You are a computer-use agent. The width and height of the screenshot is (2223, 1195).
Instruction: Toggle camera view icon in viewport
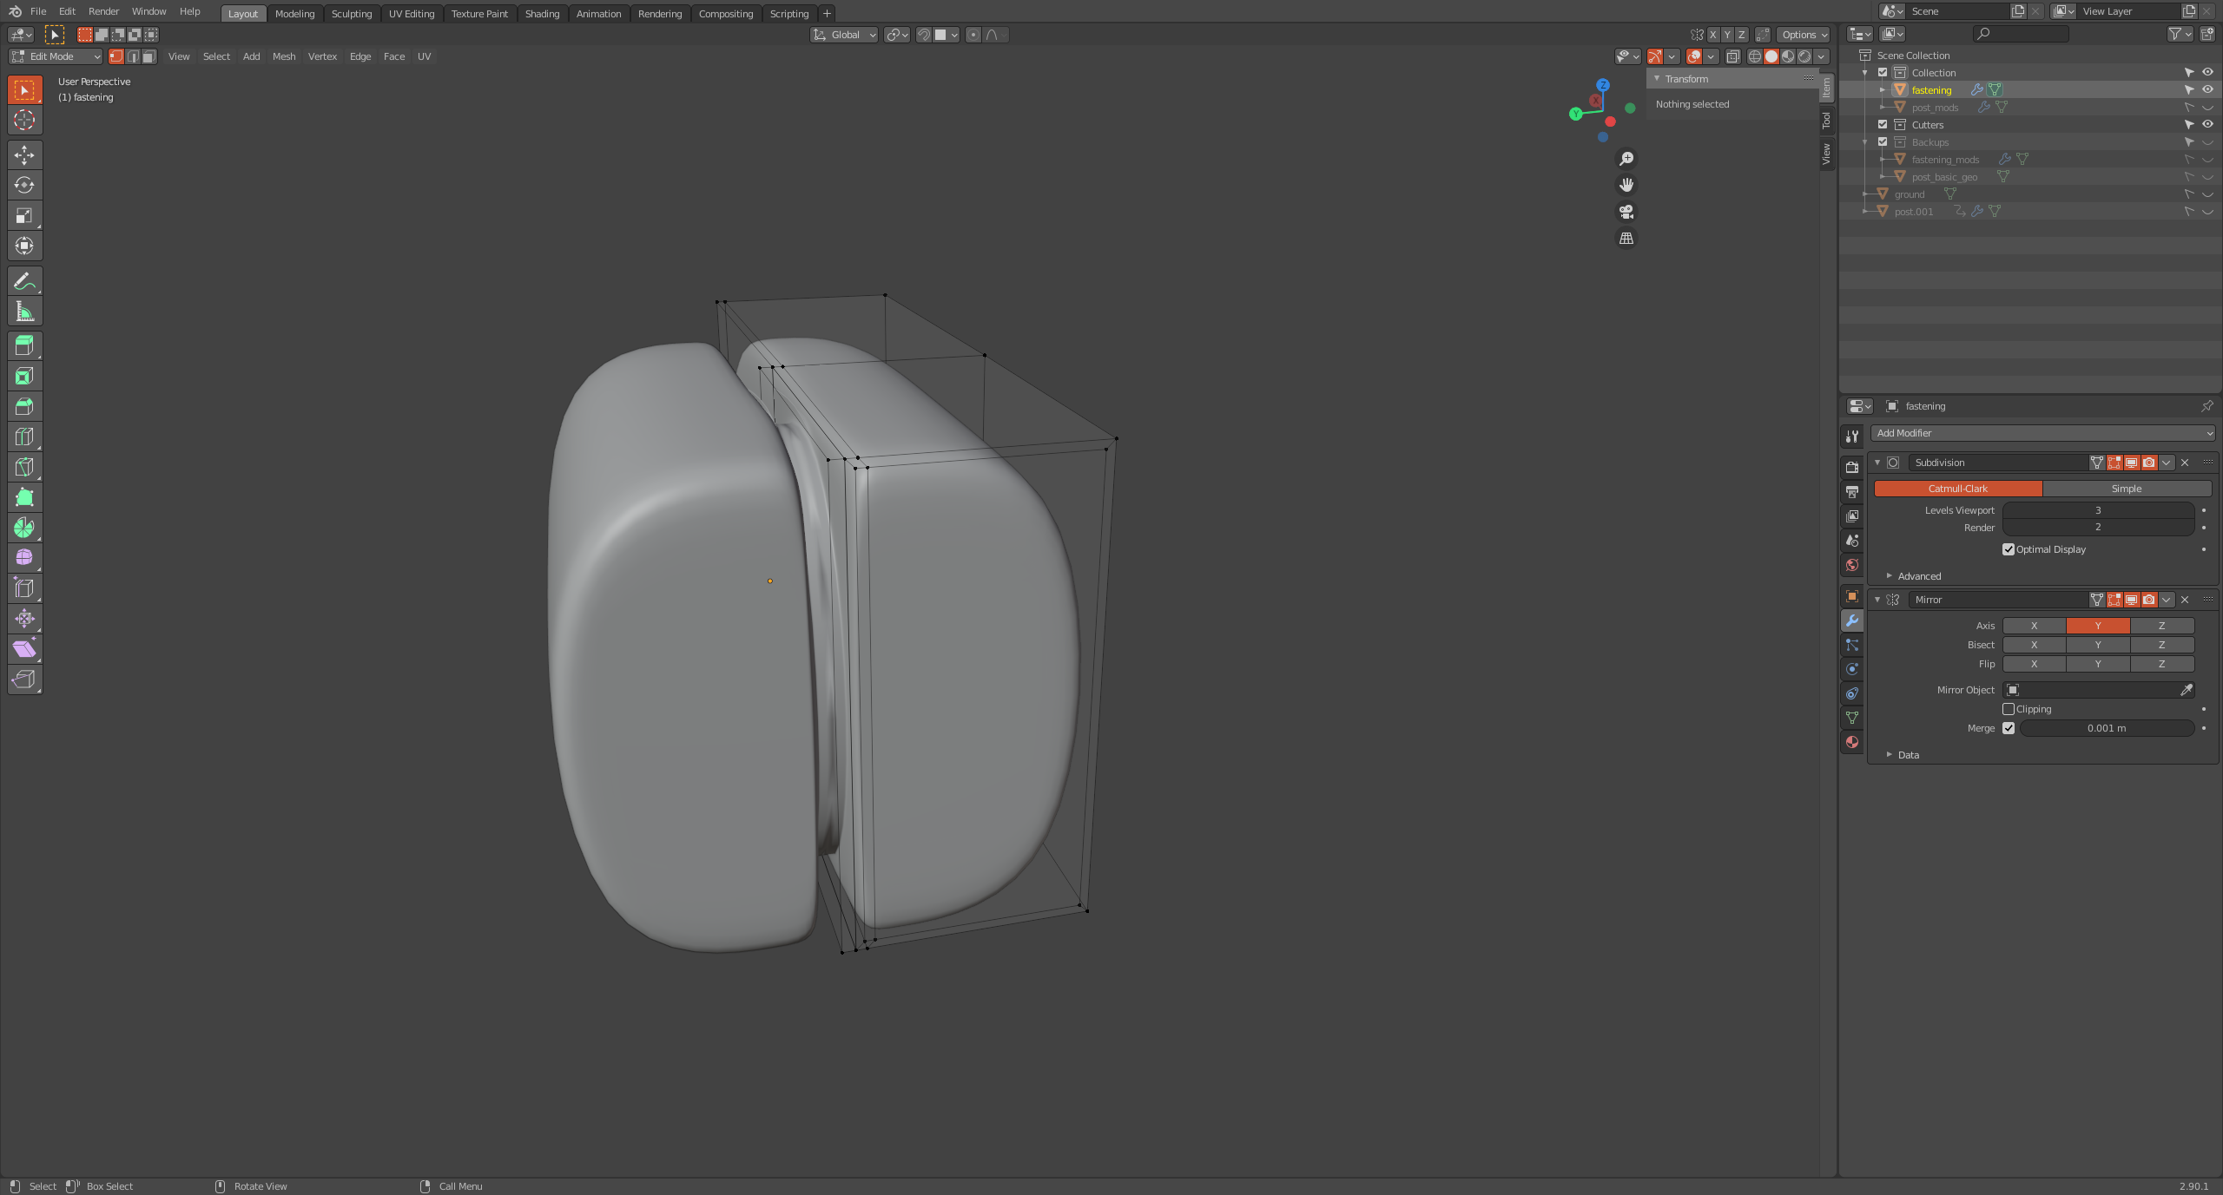tap(1626, 212)
